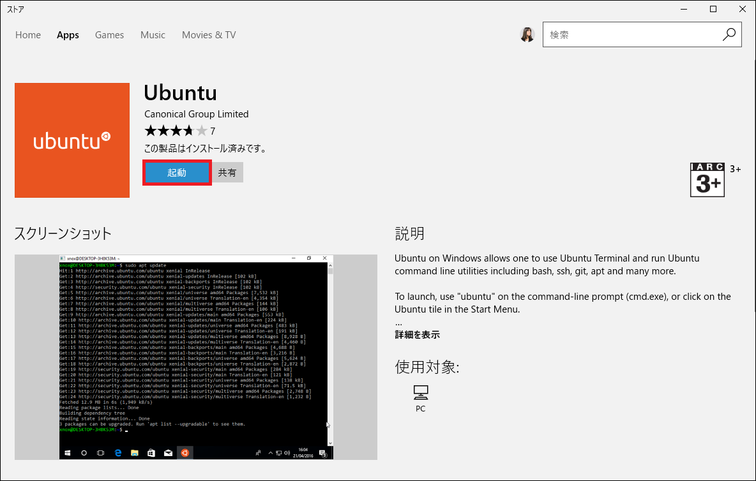756x481 pixels.
Task: Minimize the Store window
Action: 684,9
